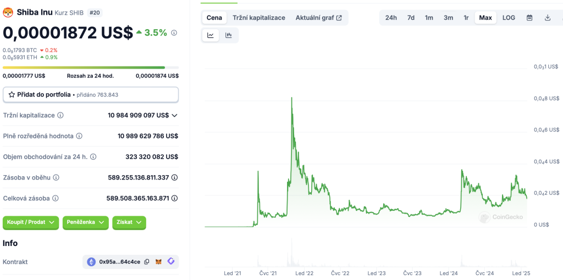The image size is (563, 280).
Task: Click the 2021 price peak on chart
Action: pyautogui.click(x=291, y=98)
